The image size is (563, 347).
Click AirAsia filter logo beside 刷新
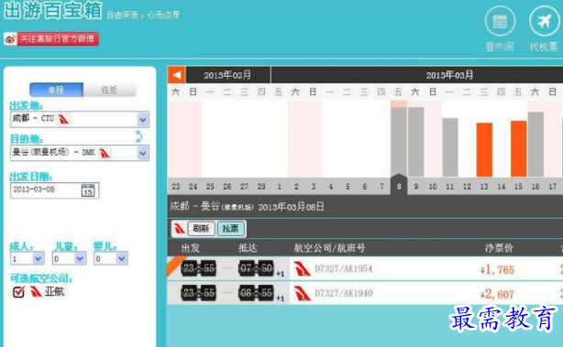pos(179,229)
